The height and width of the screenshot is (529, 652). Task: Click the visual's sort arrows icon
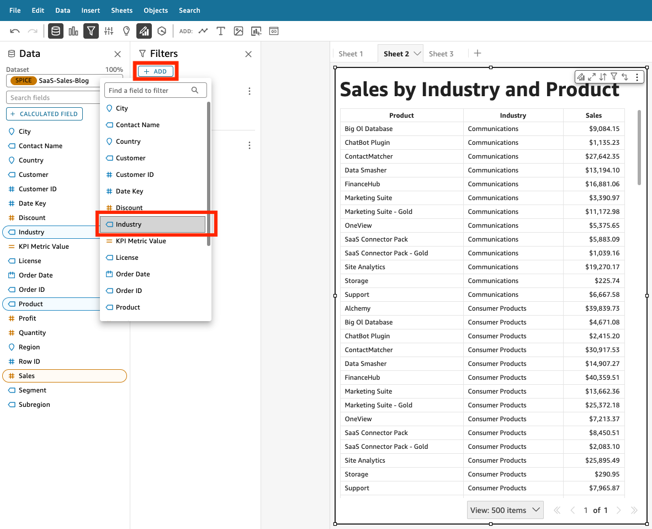coord(603,77)
